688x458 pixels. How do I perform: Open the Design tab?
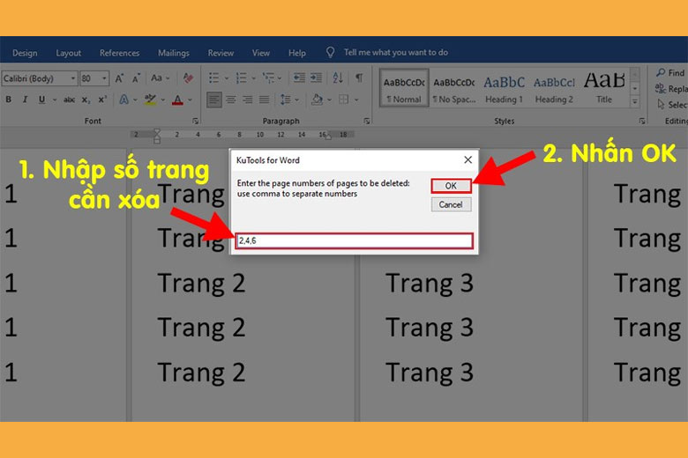[25, 53]
